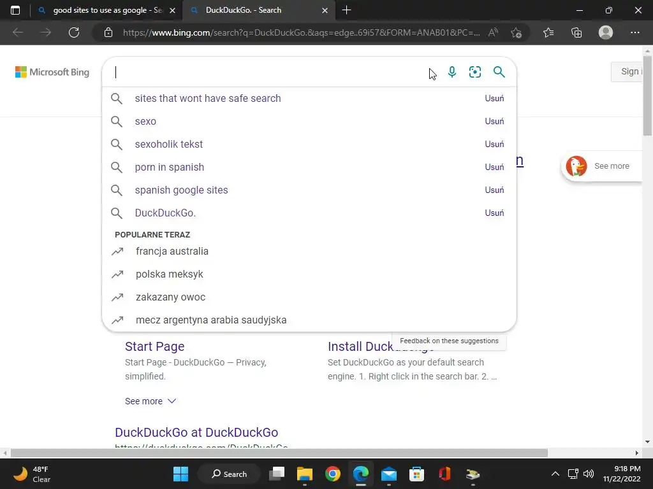This screenshot has width=653, height=489.
Task: Click the forward navigation arrow
Action: tap(45, 32)
